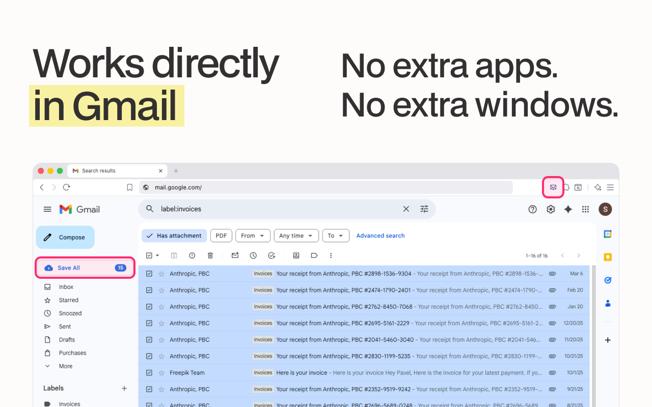This screenshot has width=652, height=407.
Task: Uncheck the Anthropic email dated Jan 20
Action: pos(149,307)
